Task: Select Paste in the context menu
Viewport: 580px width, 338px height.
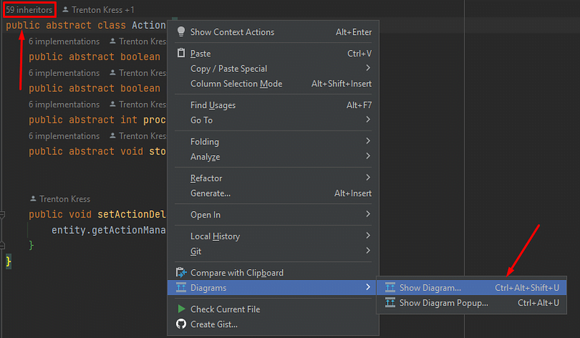Action: [x=273, y=53]
